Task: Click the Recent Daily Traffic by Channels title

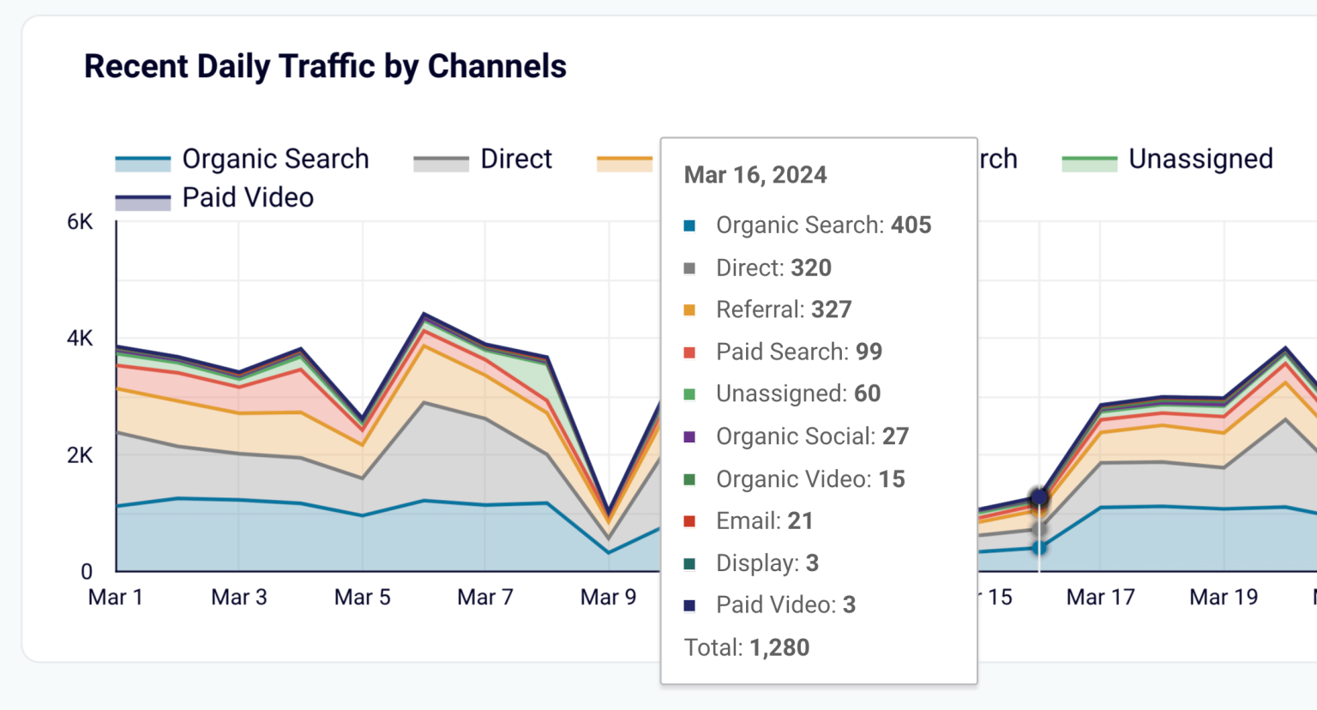Action: pos(325,67)
